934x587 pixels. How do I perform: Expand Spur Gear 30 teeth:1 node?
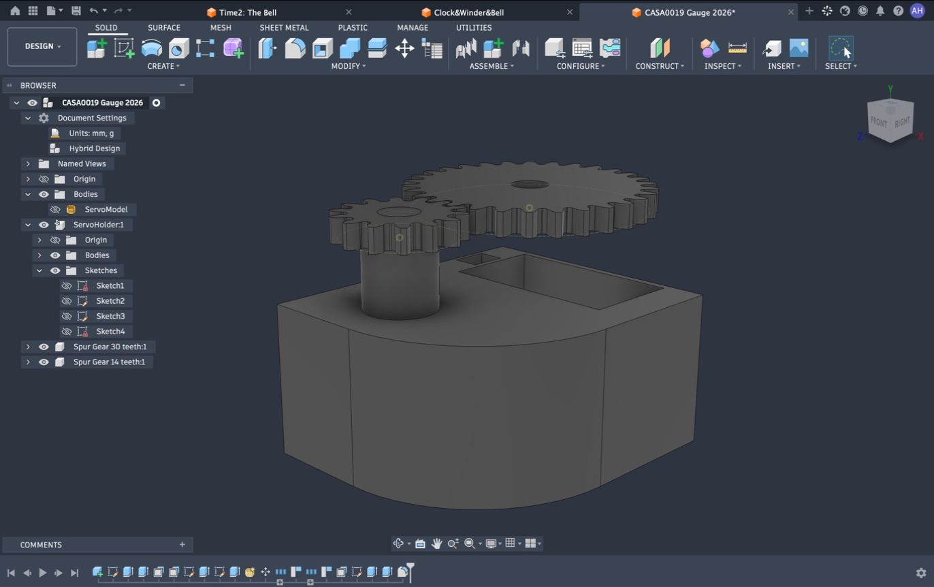[28, 347]
